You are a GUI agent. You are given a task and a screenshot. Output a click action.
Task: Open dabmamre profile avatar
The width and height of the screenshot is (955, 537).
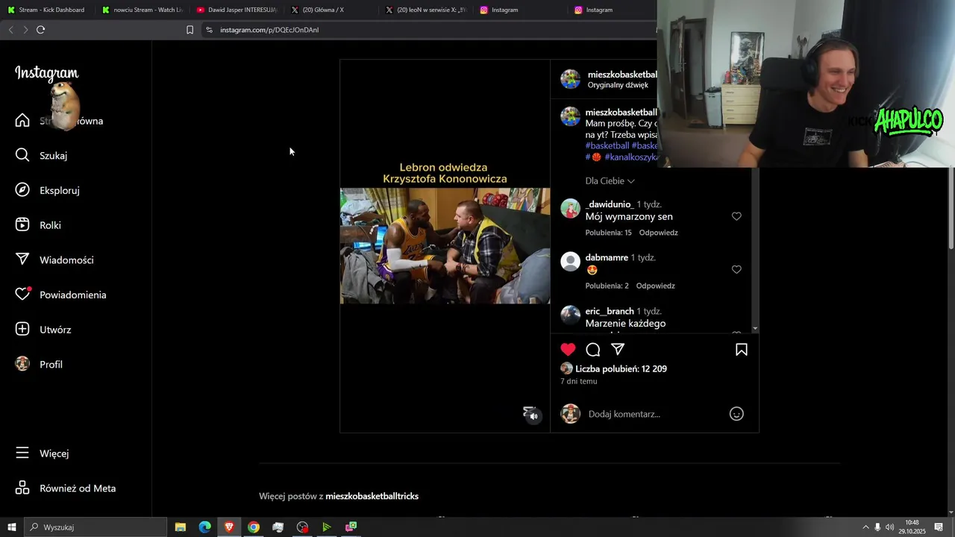[x=571, y=261]
